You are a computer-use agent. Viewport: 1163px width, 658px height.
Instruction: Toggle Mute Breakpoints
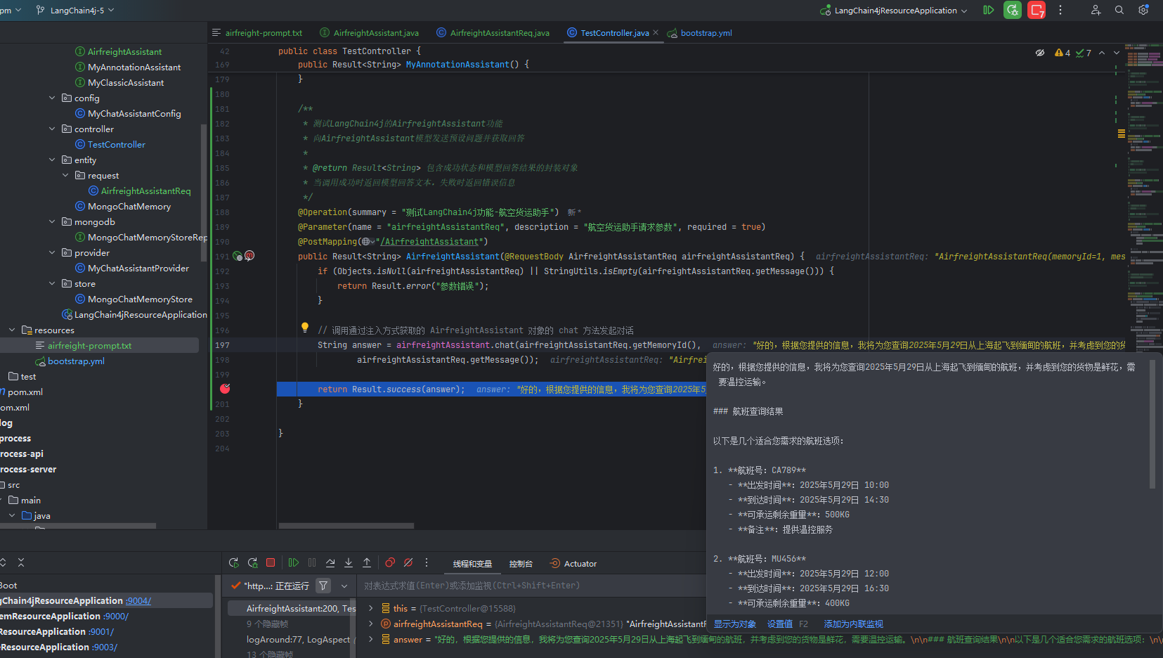coord(408,562)
